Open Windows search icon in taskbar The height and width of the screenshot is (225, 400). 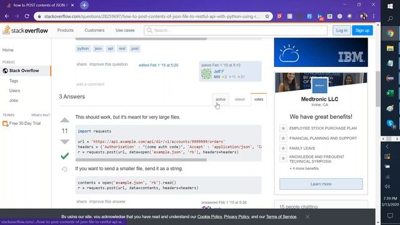[390, 19]
